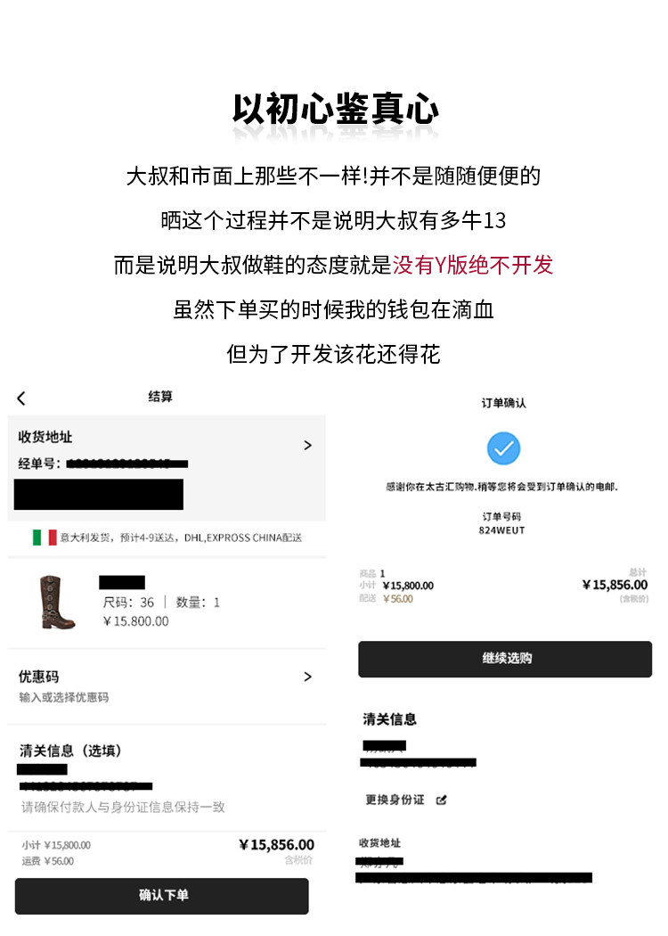Image resolution: width=668 pixels, height=936 pixels.
Task: Click the blue checkmark confirmation icon
Action: 503,448
